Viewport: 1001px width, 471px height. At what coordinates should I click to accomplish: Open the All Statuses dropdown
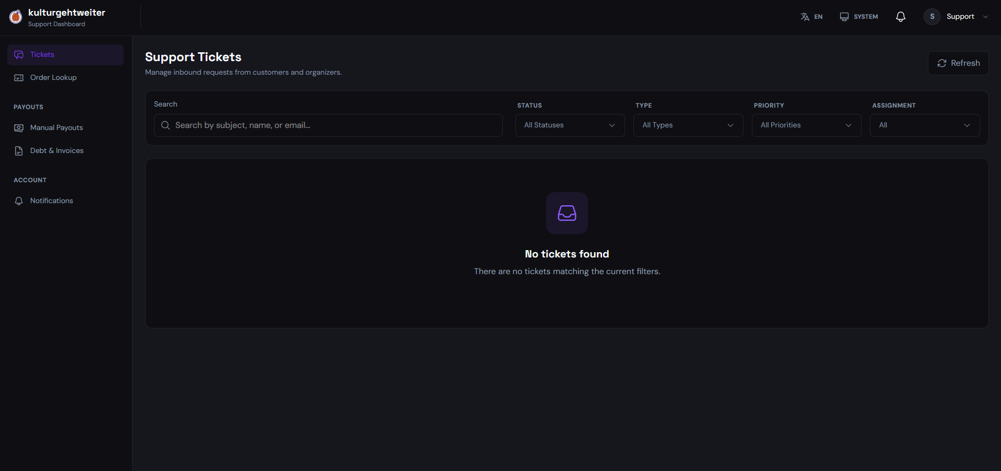570,125
